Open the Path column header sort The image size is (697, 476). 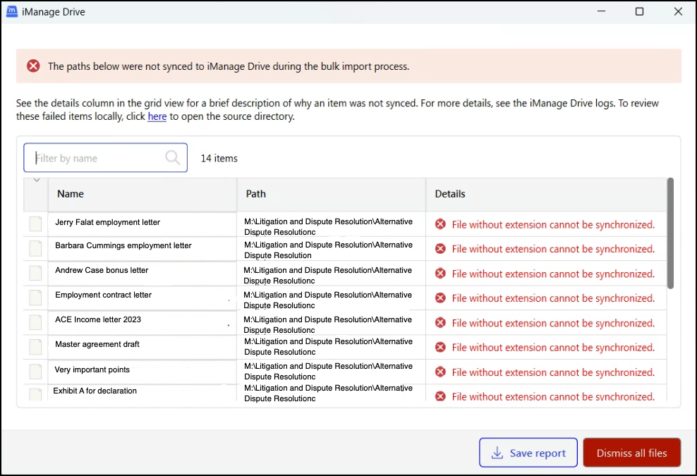(x=255, y=194)
